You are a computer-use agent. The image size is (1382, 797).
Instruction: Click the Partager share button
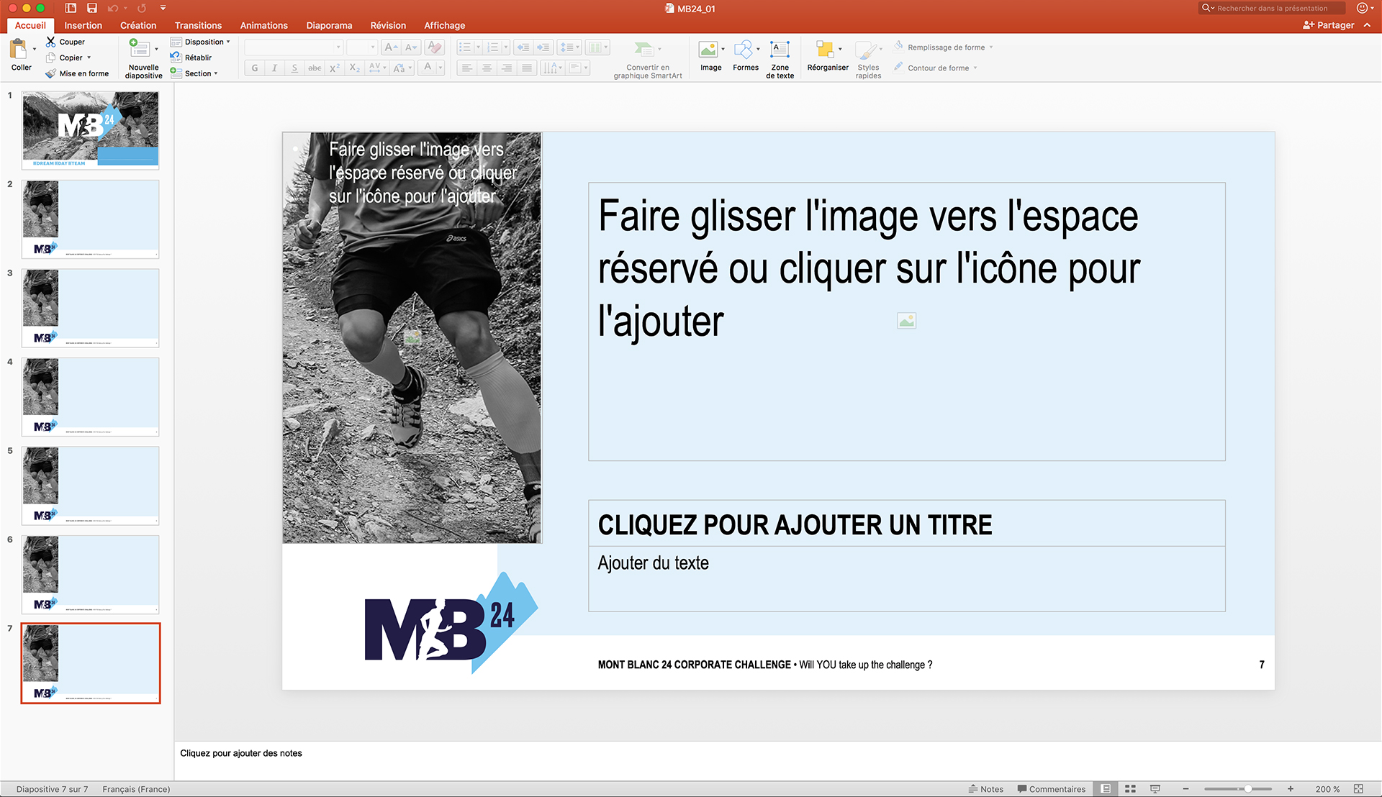[x=1328, y=25]
